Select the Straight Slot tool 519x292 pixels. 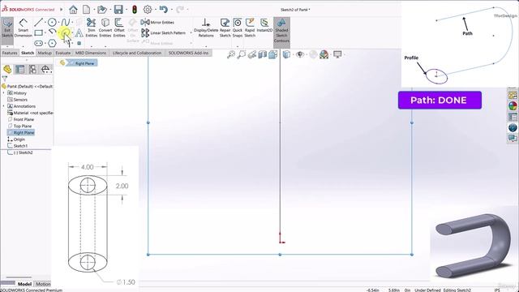[38, 43]
